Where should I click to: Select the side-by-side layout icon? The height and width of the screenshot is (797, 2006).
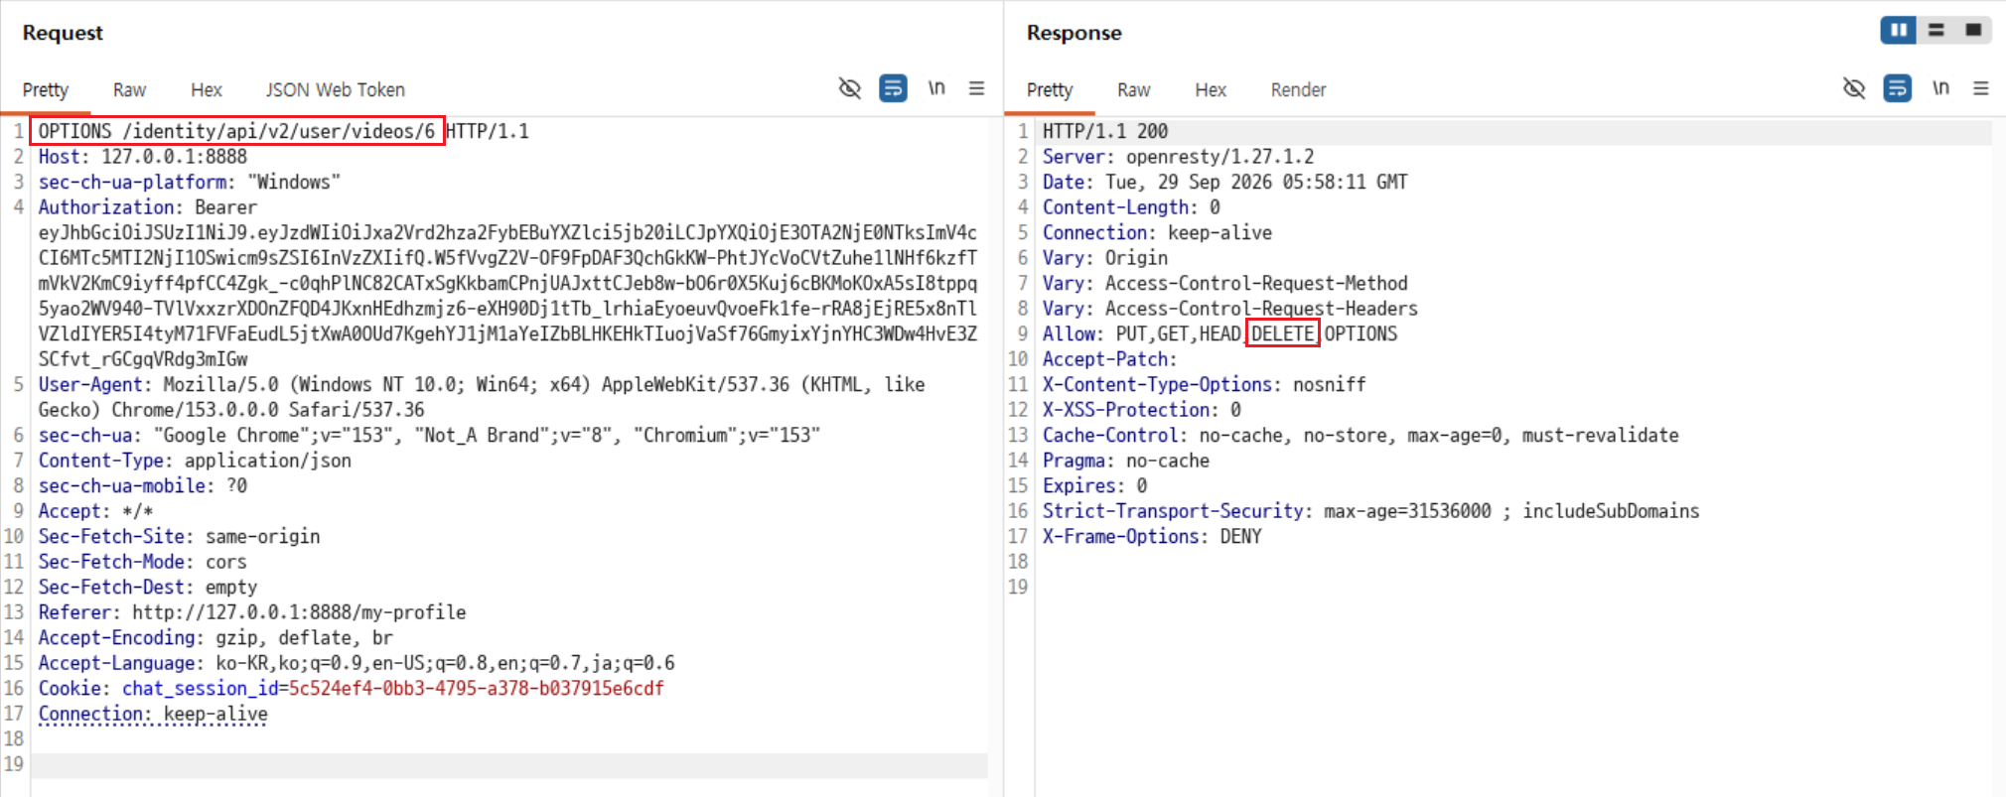point(1898,30)
